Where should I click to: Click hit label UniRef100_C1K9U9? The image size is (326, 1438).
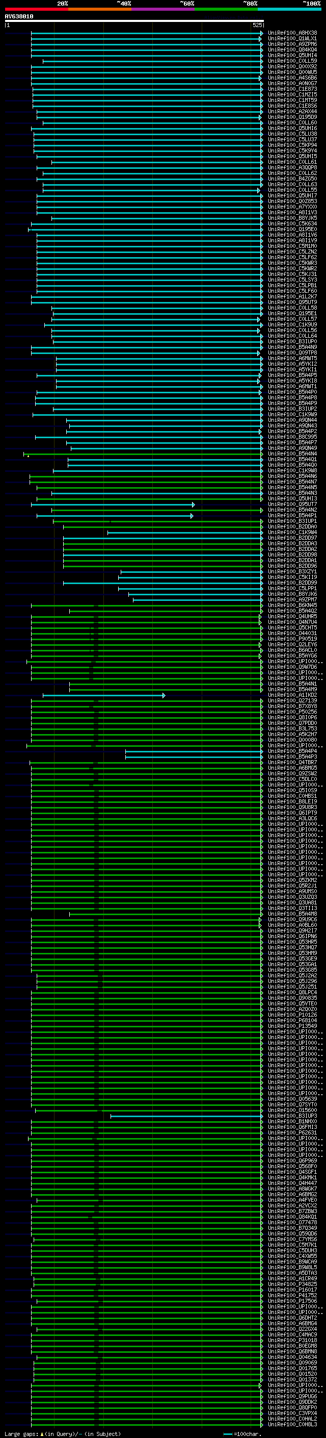coord(292,325)
